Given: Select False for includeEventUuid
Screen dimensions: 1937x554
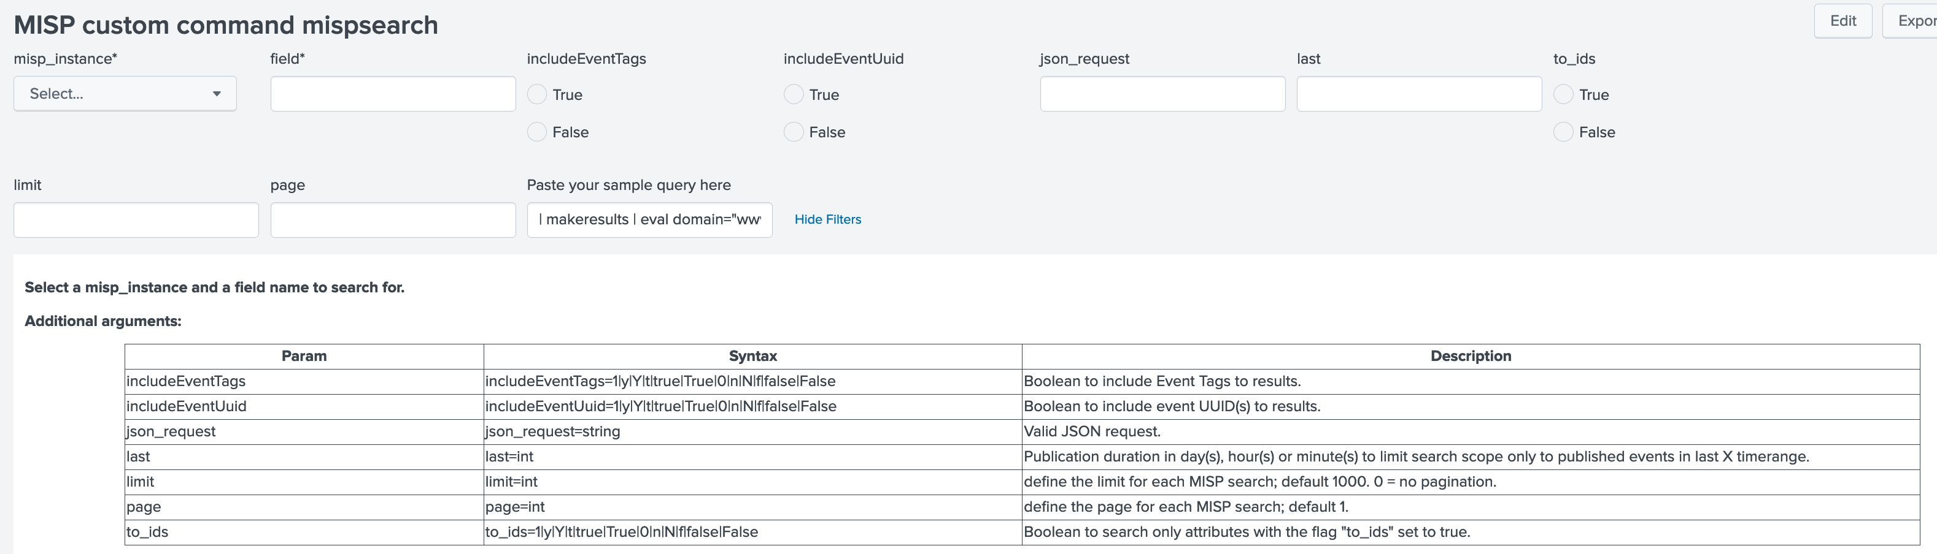Looking at the screenshot, I should point(794,132).
